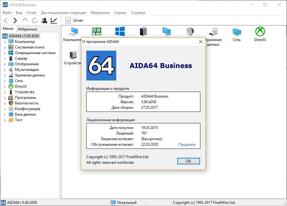Image resolution: width=287 pixels, height=206 pixels.
Task: Open the Системная плата motherboard icon in main pane
Action: [97, 31]
